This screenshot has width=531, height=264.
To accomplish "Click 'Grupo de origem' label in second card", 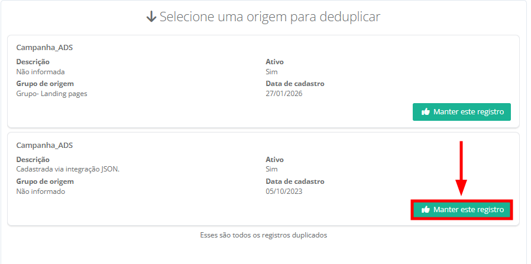I will pyautogui.click(x=45, y=181).
